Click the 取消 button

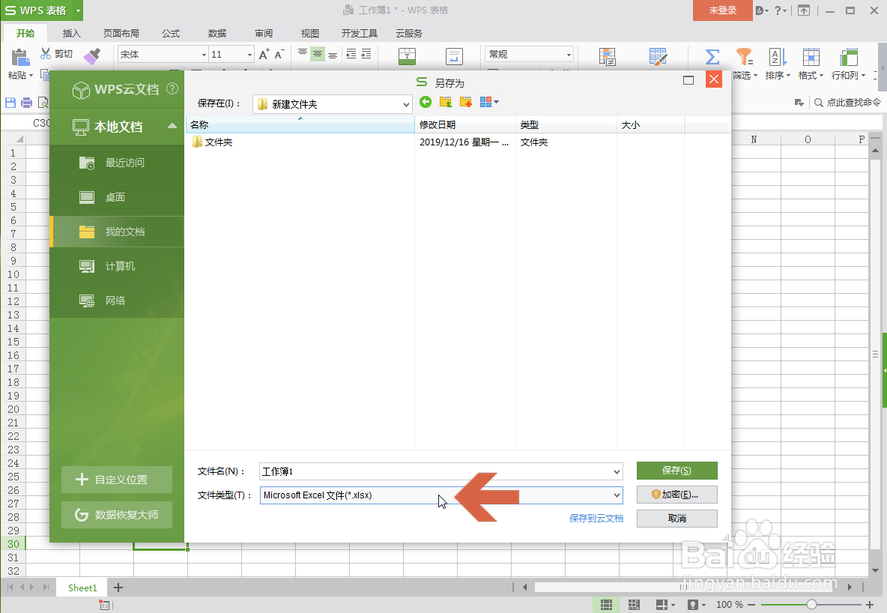[677, 519]
